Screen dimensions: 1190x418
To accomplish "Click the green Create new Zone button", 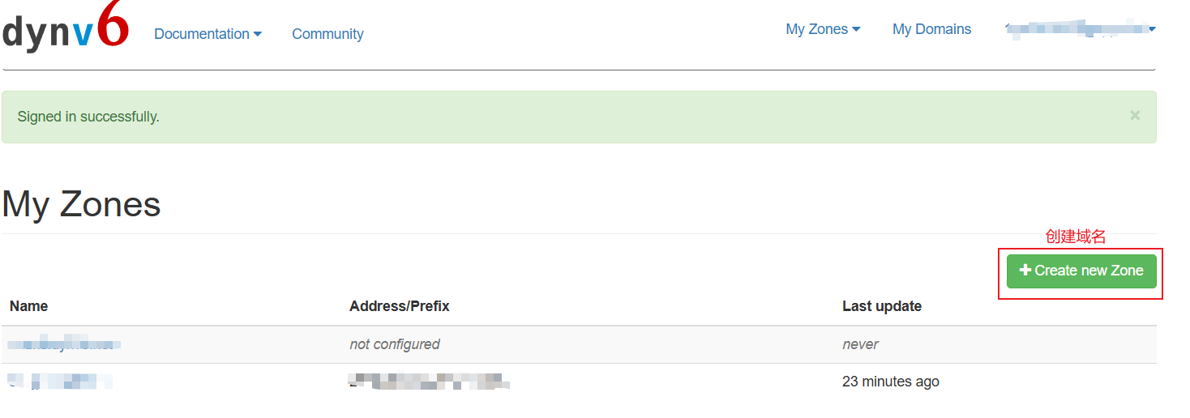I will coord(1081,271).
